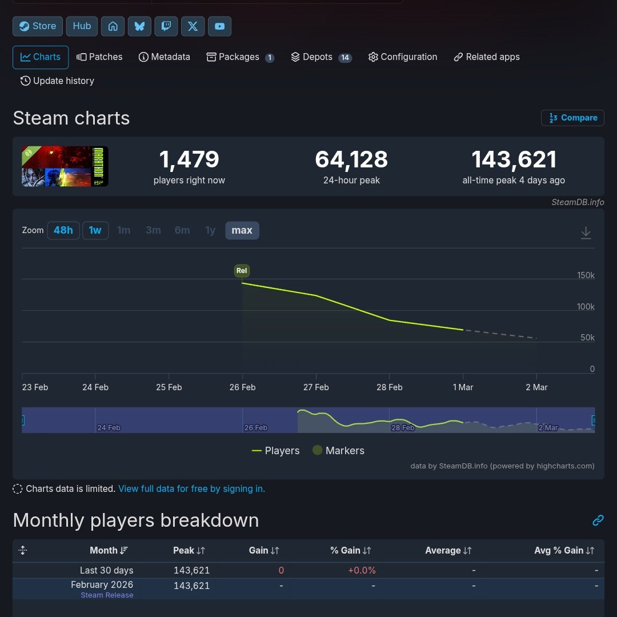Open the Related apps tab
The width and height of the screenshot is (617, 617).
pos(487,58)
